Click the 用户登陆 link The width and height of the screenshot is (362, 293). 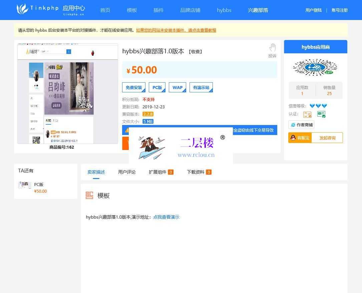313,10
